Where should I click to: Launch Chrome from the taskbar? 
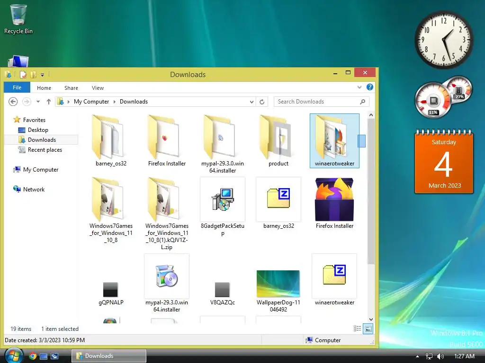33,356
